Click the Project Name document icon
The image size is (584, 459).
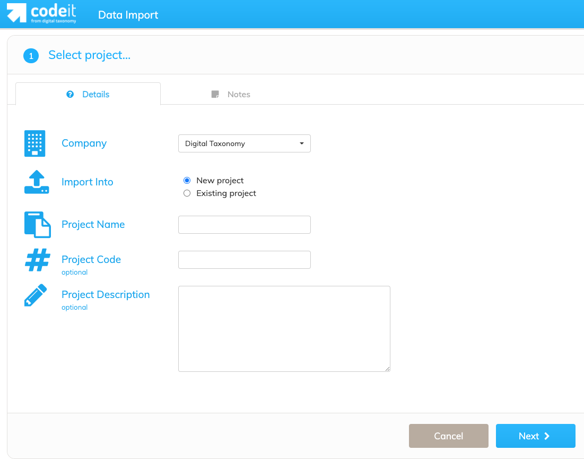coord(37,225)
